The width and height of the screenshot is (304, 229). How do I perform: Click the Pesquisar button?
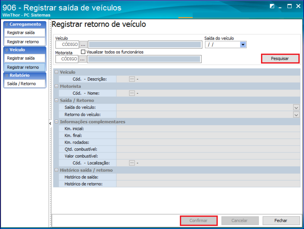[280, 58]
